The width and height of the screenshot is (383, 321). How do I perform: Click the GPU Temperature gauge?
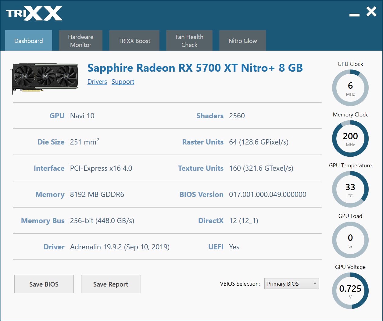350,189
